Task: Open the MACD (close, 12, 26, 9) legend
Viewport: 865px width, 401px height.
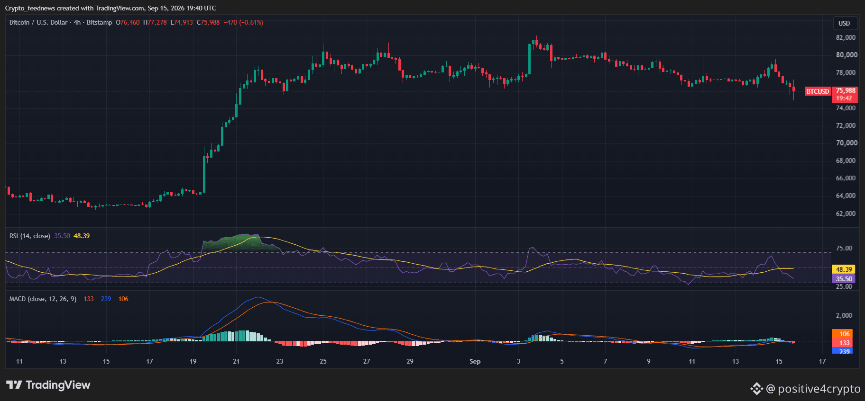Action: (43, 299)
